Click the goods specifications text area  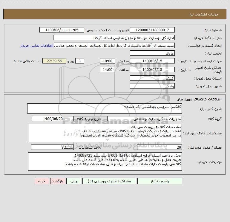pyautogui.click(x=105, y=133)
